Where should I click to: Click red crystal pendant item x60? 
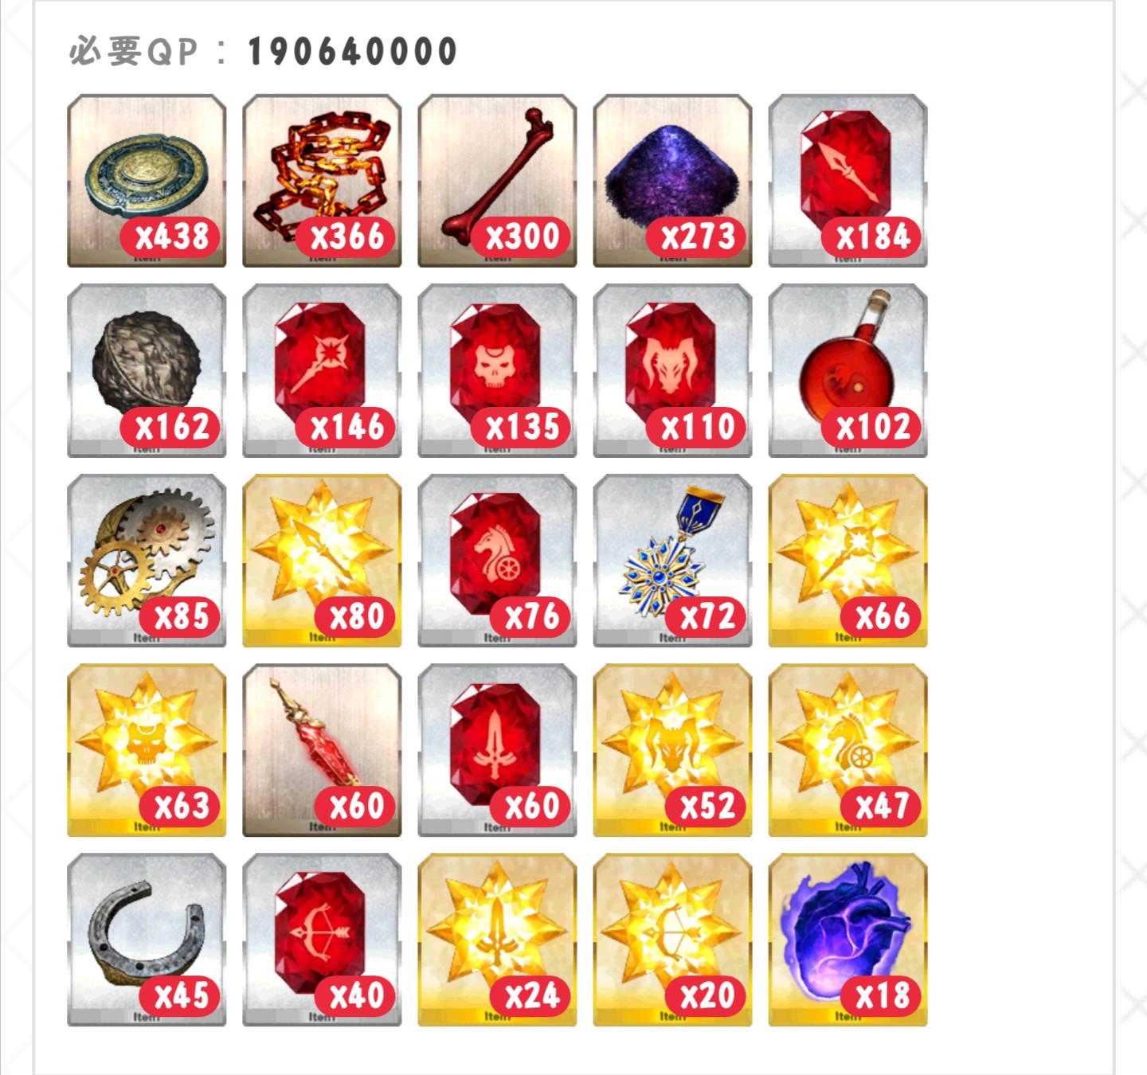322,750
